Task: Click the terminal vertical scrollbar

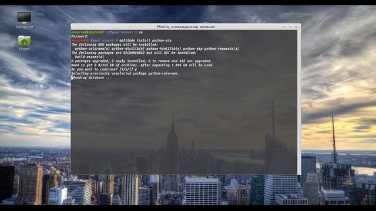Action: tap(299, 102)
